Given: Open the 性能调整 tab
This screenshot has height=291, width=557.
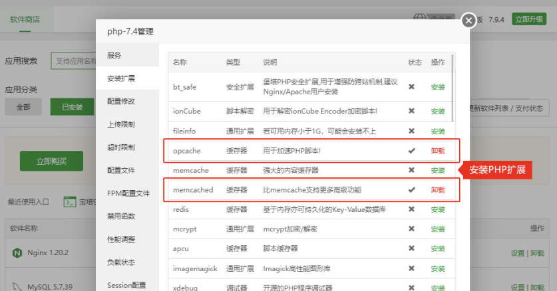Looking at the screenshot, I should (121, 239).
